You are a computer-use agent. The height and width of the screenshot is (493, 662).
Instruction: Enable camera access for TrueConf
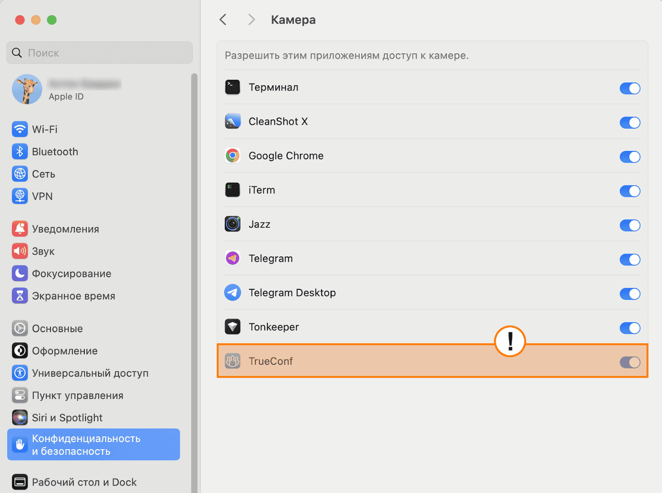630,362
